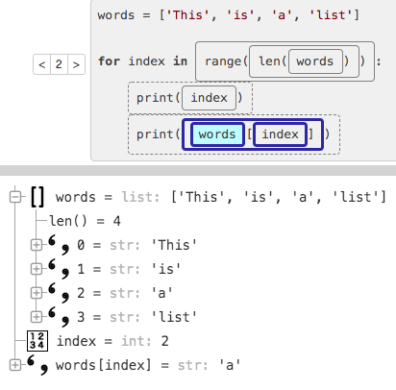Click the previous step '<' button
Image resolution: width=396 pixels, height=390 pixels.
(x=42, y=64)
